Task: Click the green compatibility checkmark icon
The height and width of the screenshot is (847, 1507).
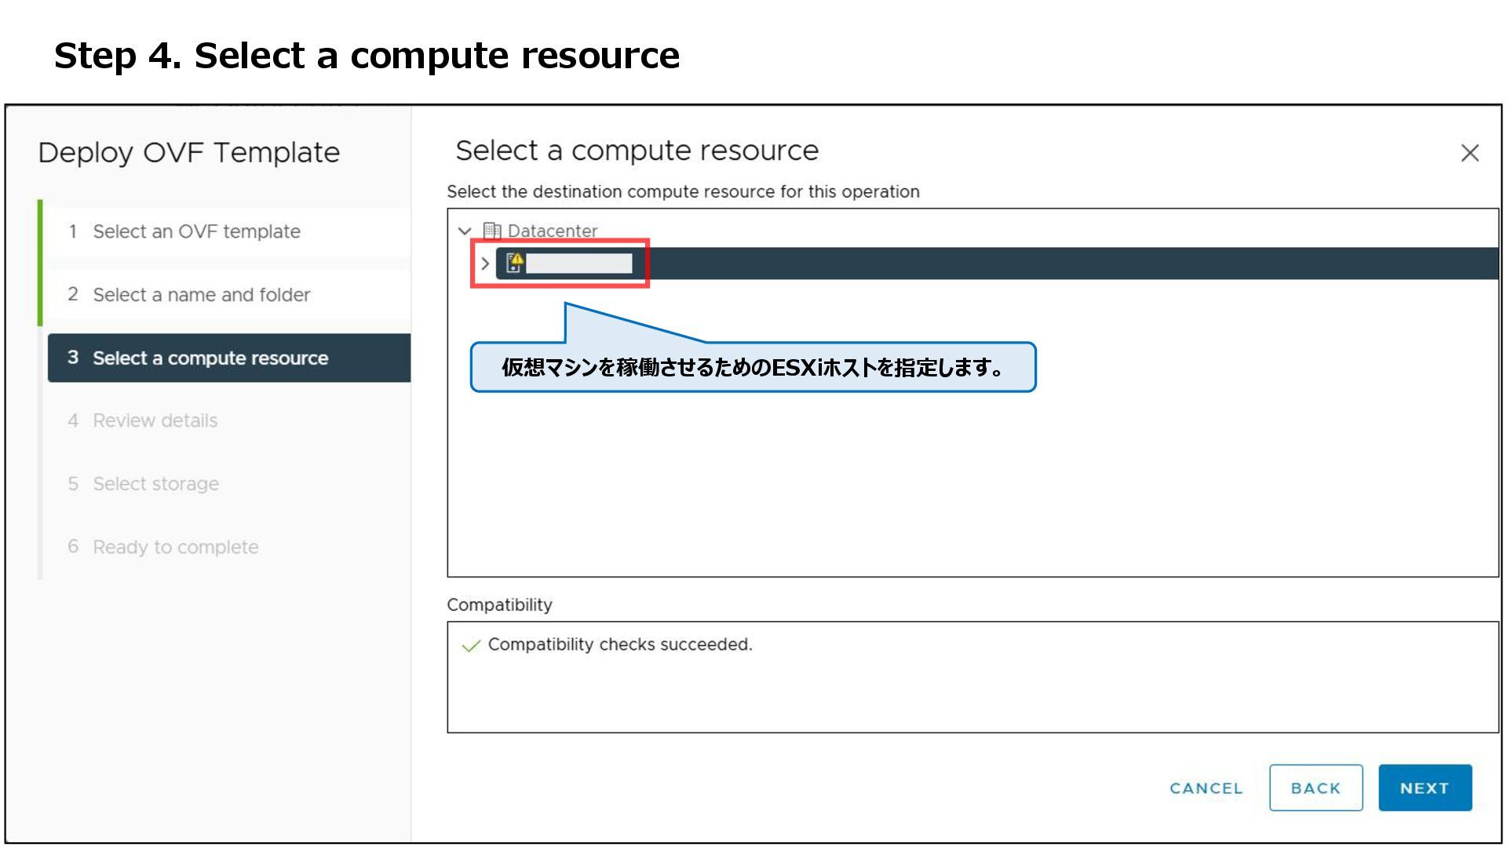Action: tap(471, 645)
